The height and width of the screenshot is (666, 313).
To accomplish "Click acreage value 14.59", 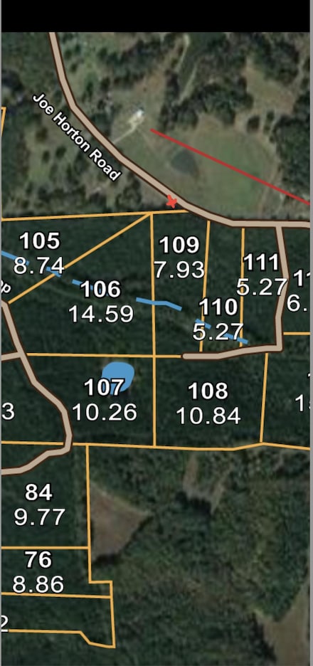I will [101, 314].
